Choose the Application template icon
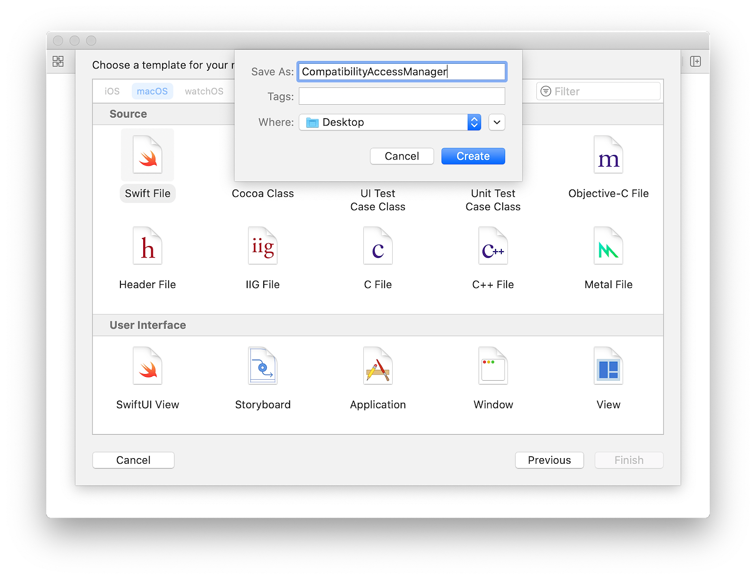Image resolution: width=756 pixels, height=579 pixels. [x=378, y=366]
